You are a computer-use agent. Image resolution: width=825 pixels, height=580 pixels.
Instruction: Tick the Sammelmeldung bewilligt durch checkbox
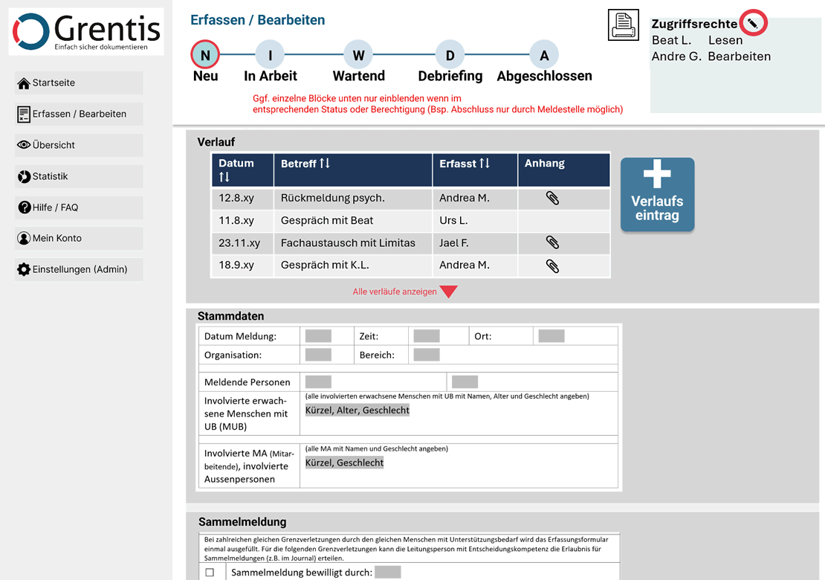click(x=210, y=573)
